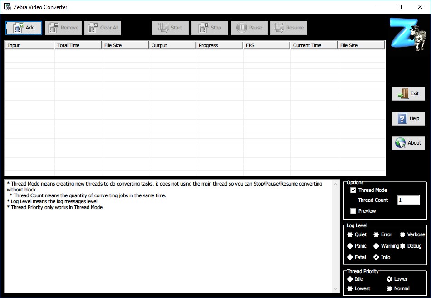Select the Warning log level
The image size is (431, 298).
(x=376, y=246)
